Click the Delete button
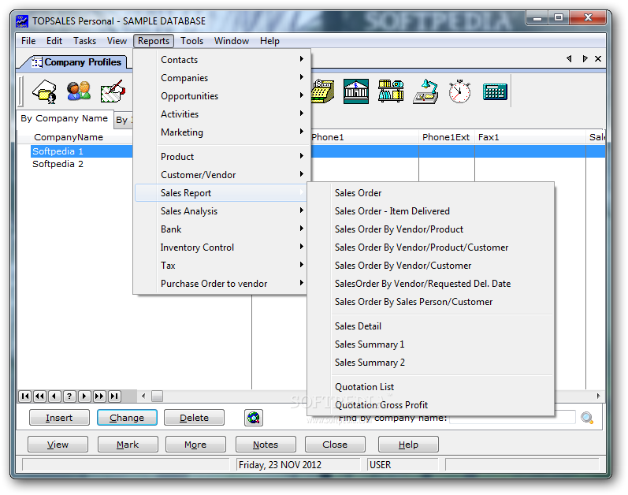Viewport: 628px width, 495px height. click(195, 418)
